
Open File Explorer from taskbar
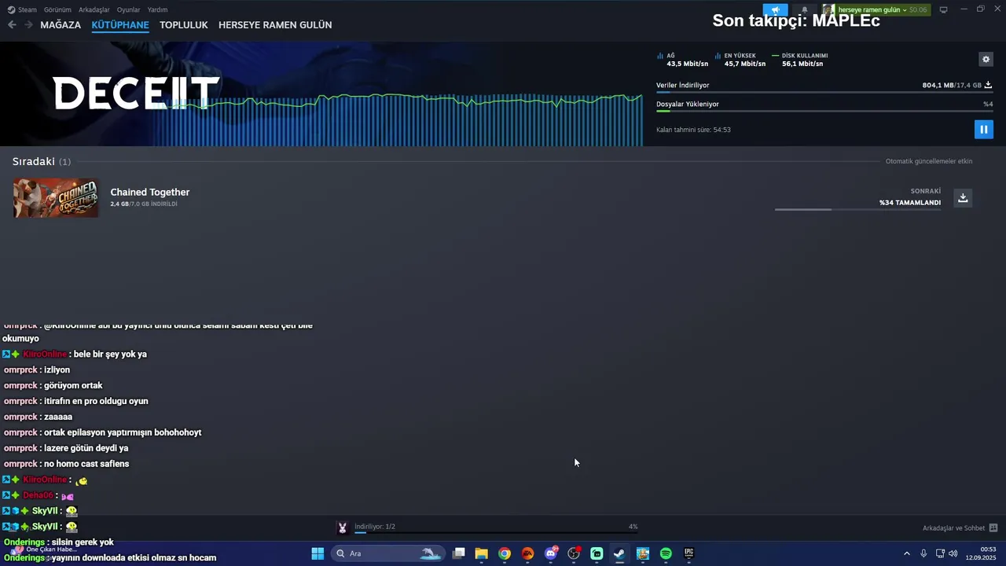(481, 553)
